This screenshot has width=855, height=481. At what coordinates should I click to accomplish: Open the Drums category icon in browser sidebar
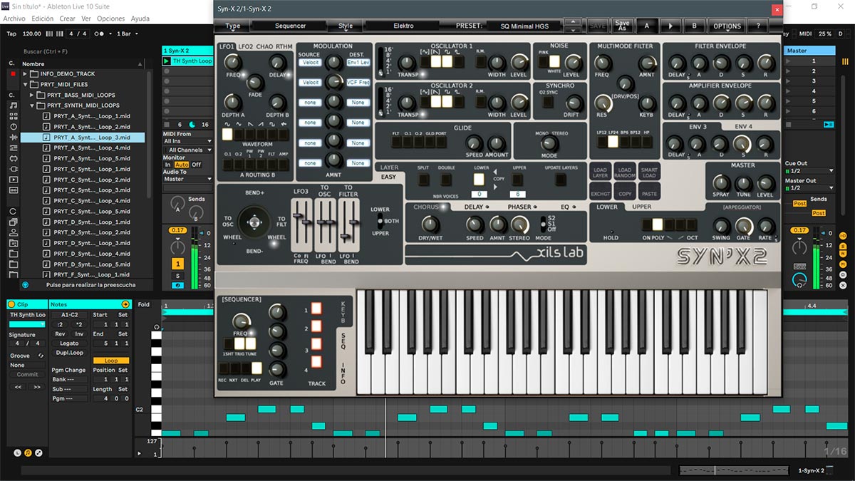pyautogui.click(x=13, y=115)
